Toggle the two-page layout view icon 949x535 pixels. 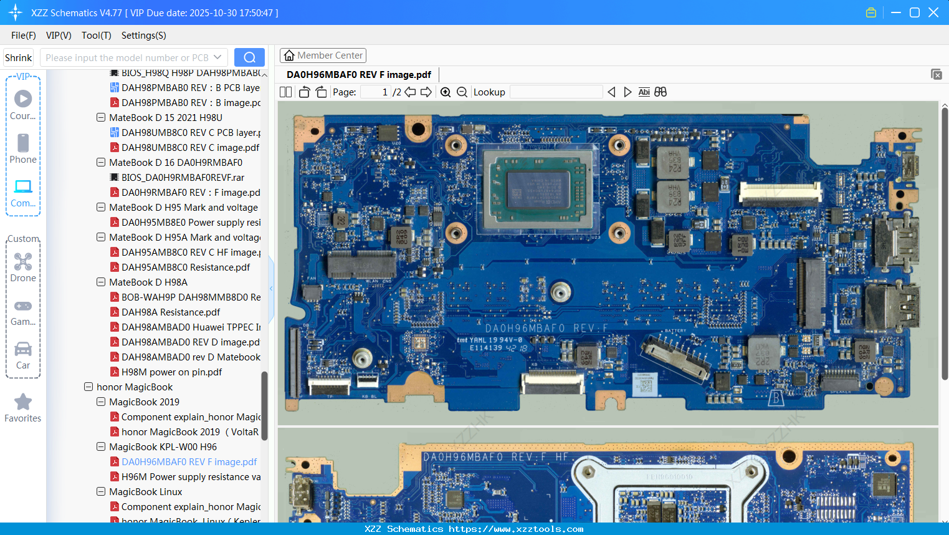286,92
